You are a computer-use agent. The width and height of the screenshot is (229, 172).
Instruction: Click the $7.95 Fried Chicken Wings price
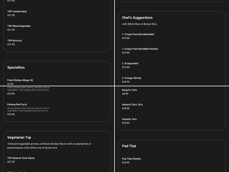click(10, 84)
